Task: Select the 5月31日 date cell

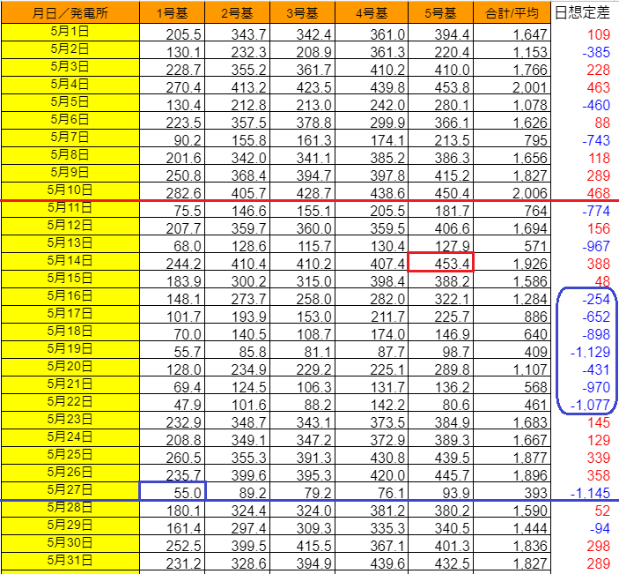Action: point(70,561)
